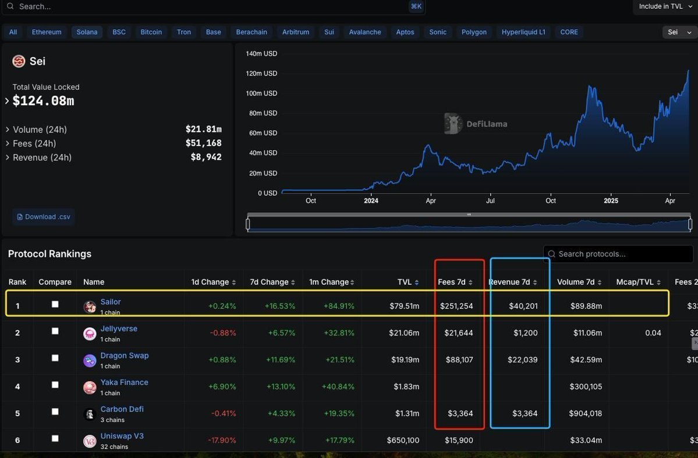Sort by 1d Change column arrows
Image resolution: width=698 pixels, height=458 pixels.
(233, 282)
